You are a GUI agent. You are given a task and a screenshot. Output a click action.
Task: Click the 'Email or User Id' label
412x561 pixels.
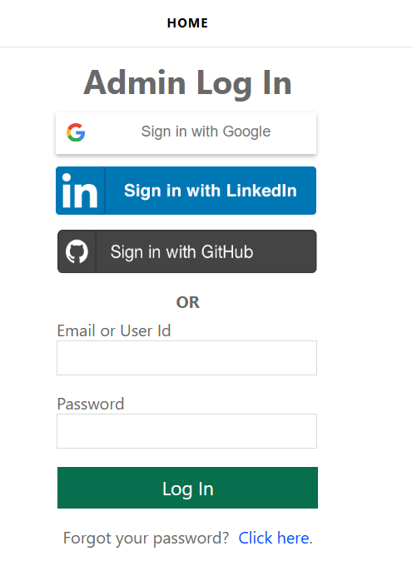tap(114, 331)
